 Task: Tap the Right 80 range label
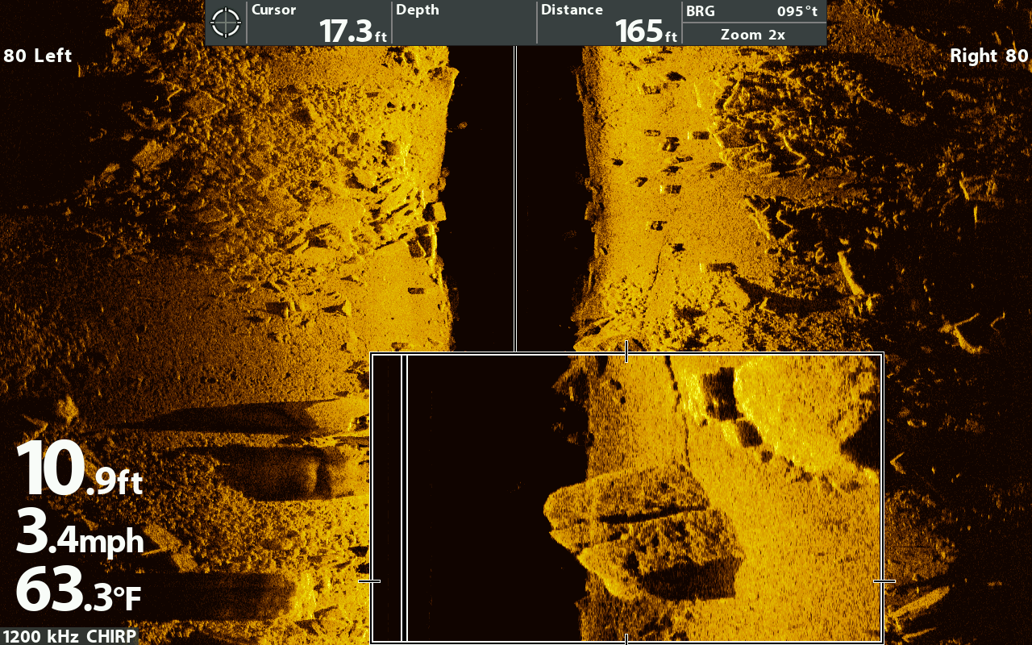coord(988,56)
